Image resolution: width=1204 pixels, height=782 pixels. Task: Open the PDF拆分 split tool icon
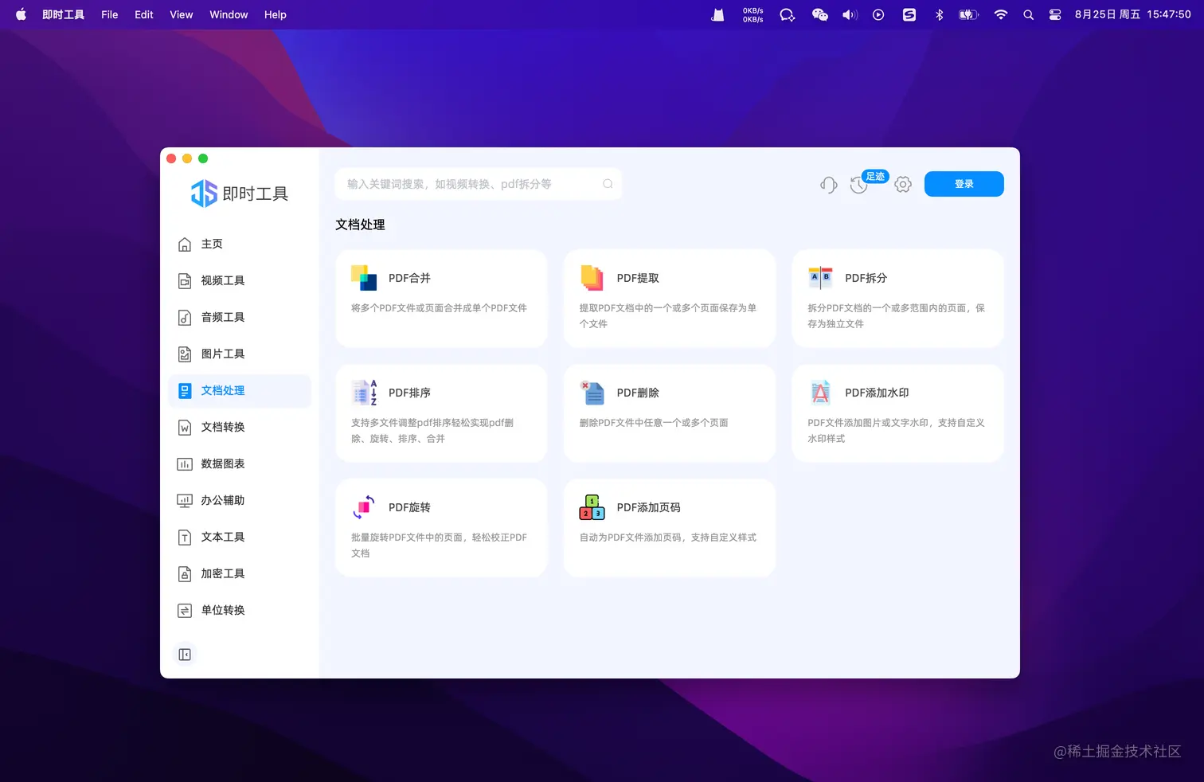click(820, 278)
